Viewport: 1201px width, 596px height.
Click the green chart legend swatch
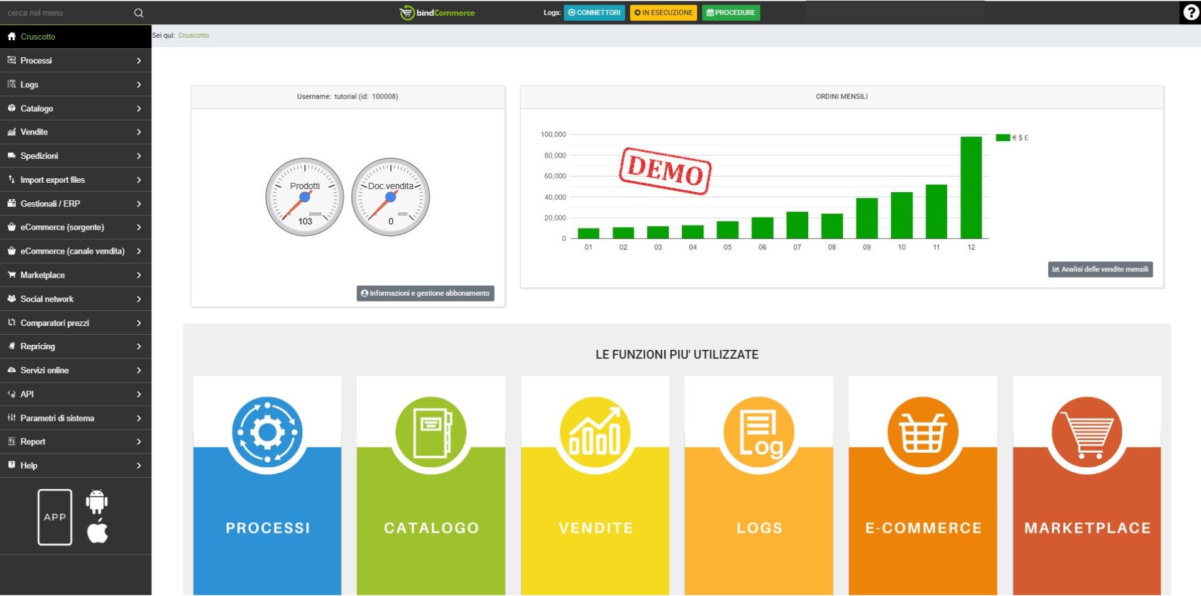coord(1002,138)
